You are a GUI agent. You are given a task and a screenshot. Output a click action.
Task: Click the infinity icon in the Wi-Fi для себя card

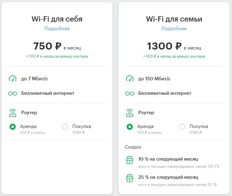pos(13,94)
